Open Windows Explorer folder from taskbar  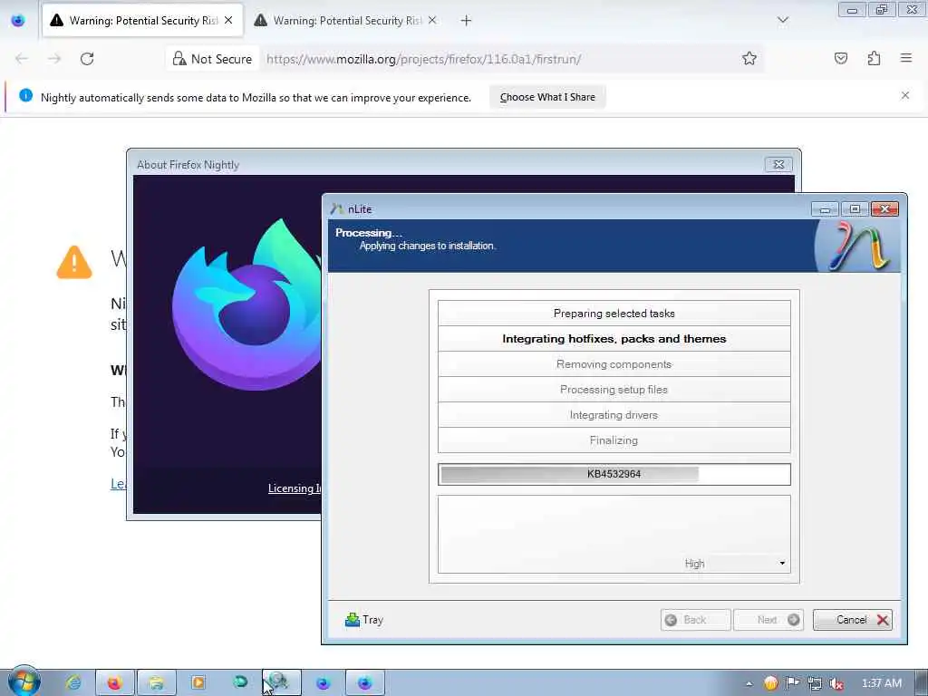click(156, 683)
